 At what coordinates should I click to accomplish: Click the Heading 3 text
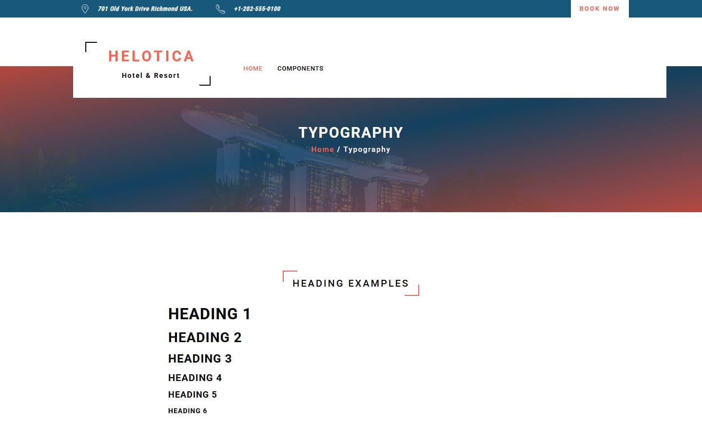tap(200, 359)
